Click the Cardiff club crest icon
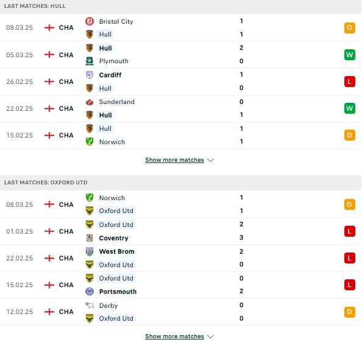This screenshot has width=362, height=345. point(90,75)
